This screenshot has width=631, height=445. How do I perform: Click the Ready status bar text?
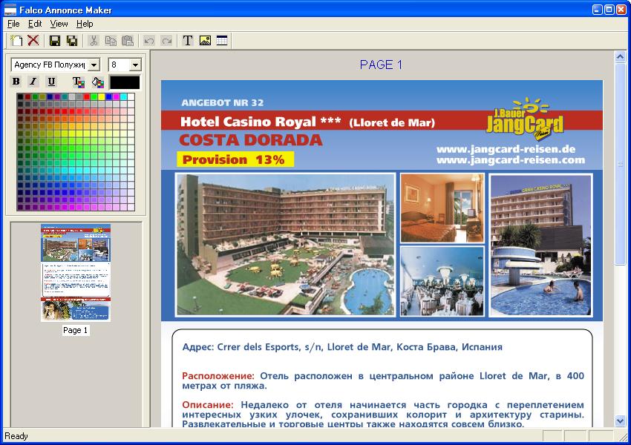coord(16,436)
